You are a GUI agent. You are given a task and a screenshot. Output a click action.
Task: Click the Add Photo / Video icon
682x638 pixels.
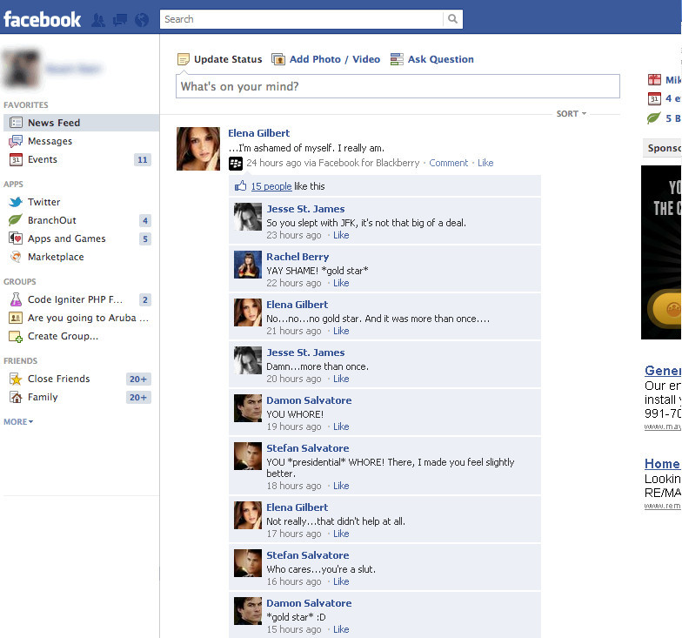coord(278,59)
